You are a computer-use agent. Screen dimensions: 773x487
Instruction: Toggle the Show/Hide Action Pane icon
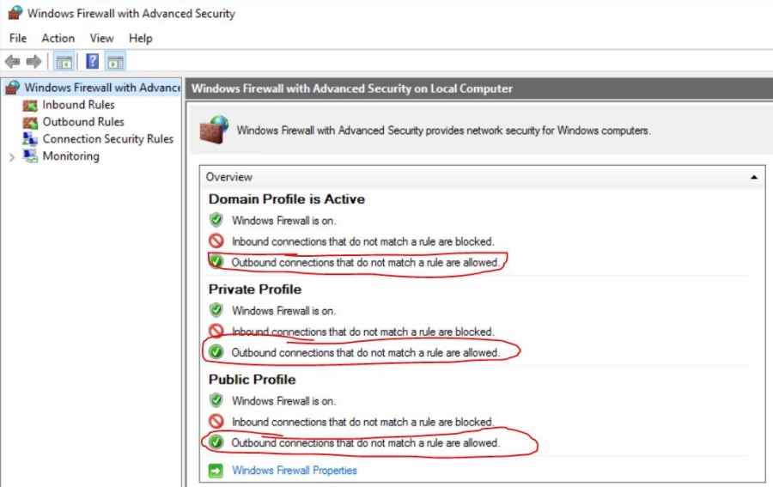coord(115,62)
